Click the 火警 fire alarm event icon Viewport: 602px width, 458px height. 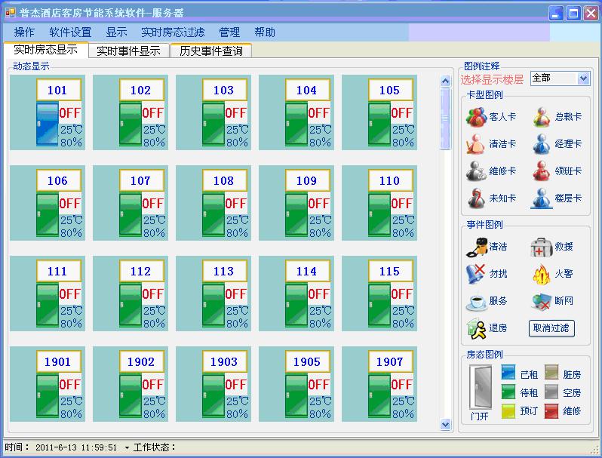[542, 274]
